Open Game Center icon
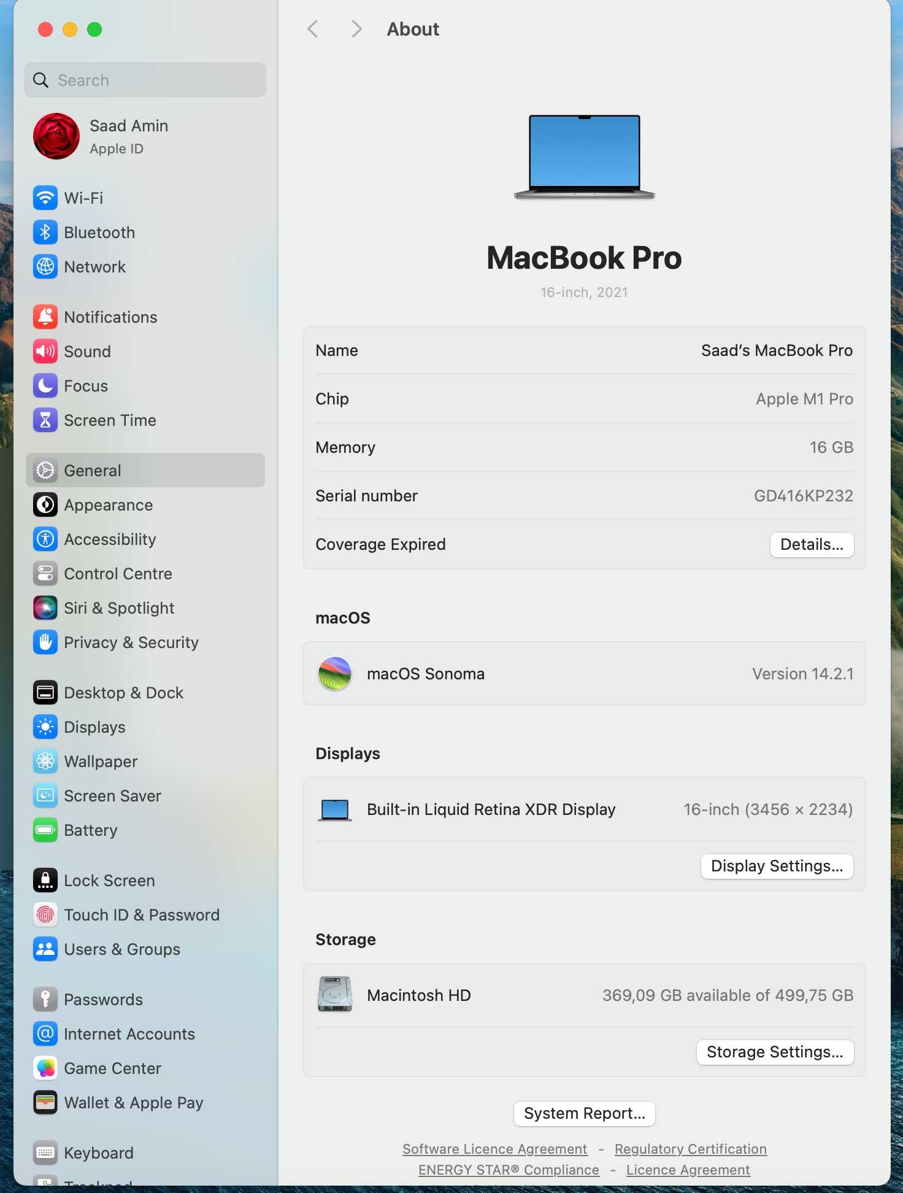Screen dimensions: 903x1193 [45, 1068]
